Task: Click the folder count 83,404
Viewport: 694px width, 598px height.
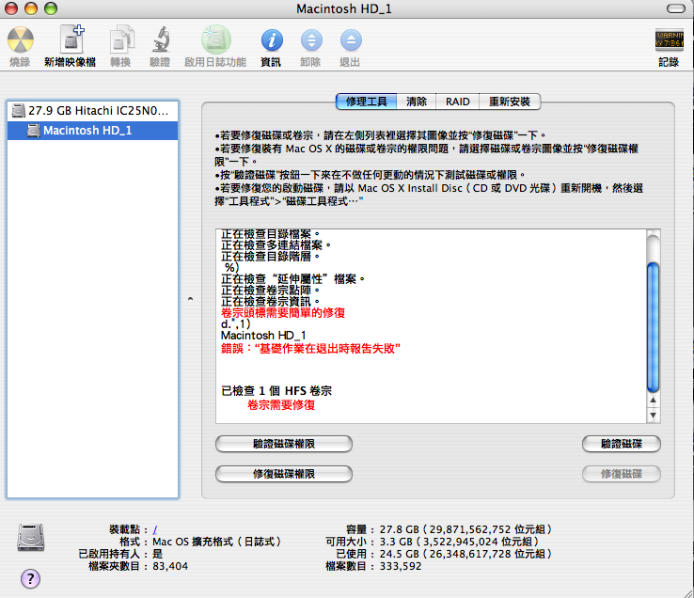Action: pyautogui.click(x=170, y=566)
